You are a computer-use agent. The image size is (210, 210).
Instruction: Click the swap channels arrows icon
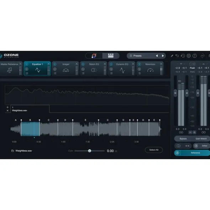click(x=187, y=146)
